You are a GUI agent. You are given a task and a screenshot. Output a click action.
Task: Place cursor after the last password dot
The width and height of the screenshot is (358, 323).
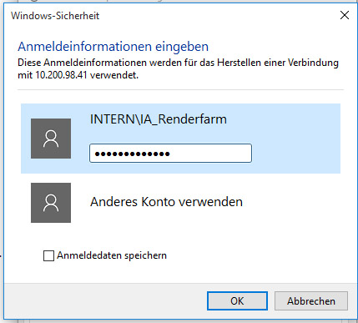[171, 154]
